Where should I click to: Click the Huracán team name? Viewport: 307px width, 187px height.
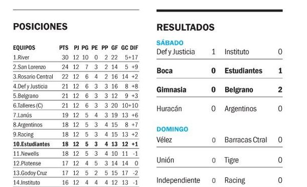point(169,109)
